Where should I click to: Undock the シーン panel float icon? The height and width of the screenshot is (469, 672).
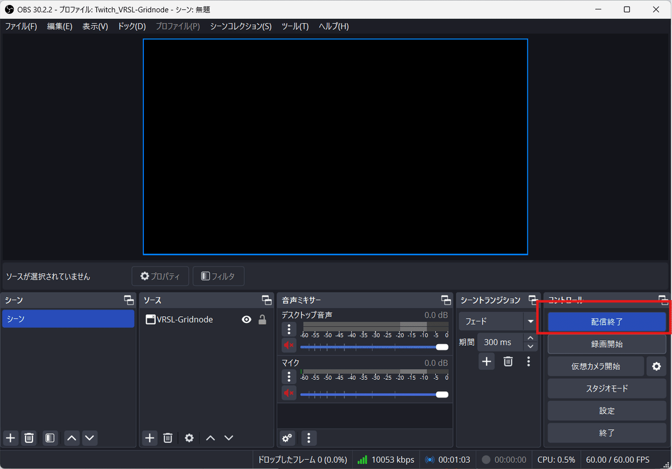[129, 301]
